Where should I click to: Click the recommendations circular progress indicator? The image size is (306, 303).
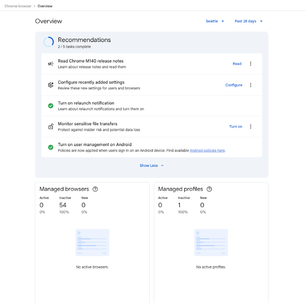[49, 42]
